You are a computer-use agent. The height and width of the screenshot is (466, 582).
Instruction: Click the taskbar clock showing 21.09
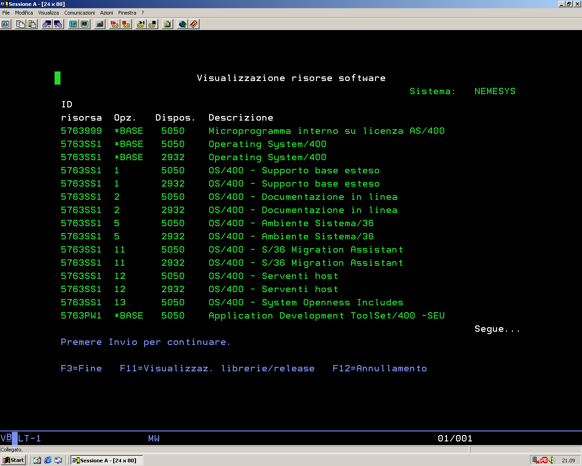568,461
